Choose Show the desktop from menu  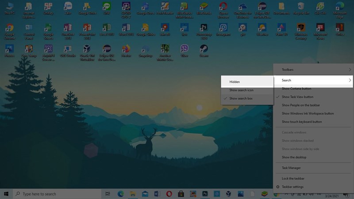313,157
